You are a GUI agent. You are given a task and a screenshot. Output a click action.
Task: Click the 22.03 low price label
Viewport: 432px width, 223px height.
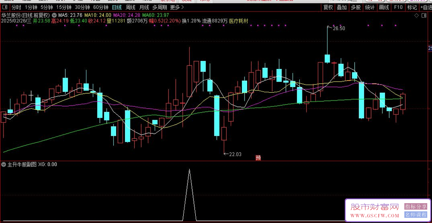(x=235, y=154)
